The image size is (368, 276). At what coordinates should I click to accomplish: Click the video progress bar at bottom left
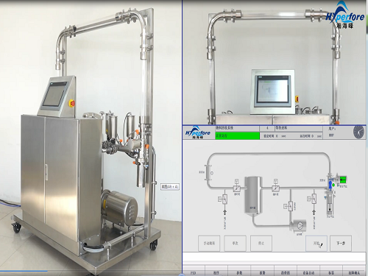click(x=91, y=271)
